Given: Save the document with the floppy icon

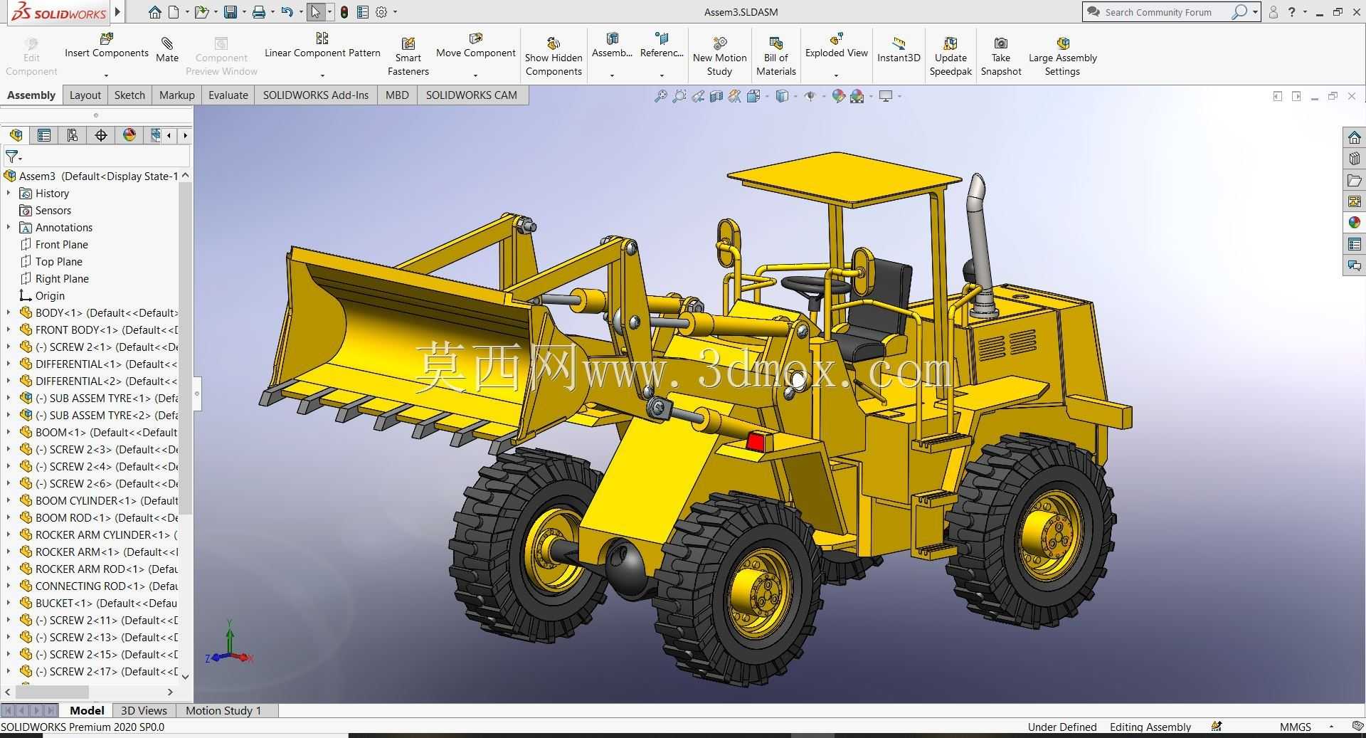Looking at the screenshot, I should (x=230, y=12).
